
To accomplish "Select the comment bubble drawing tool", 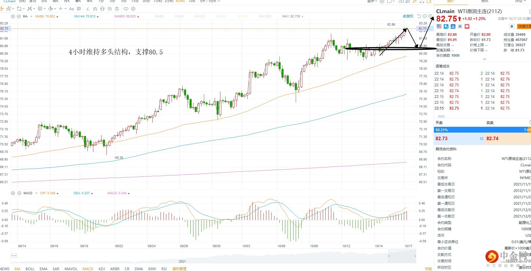I will pos(79,9).
